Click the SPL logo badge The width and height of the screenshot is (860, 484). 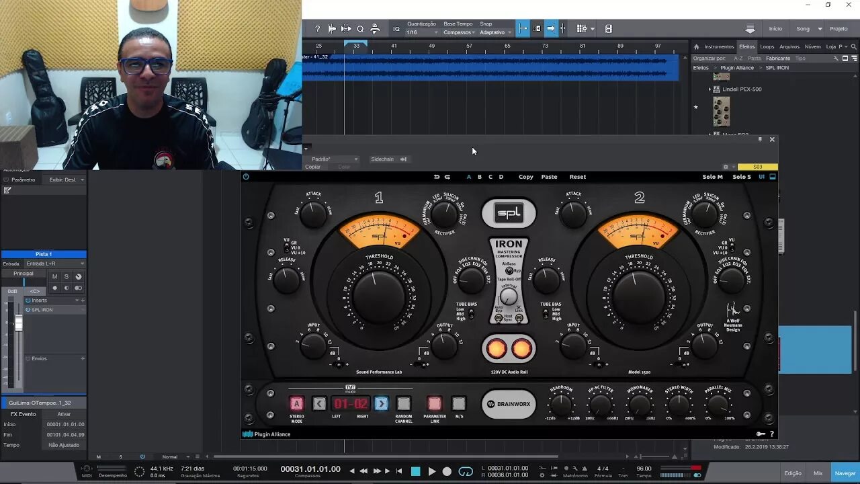point(509,214)
